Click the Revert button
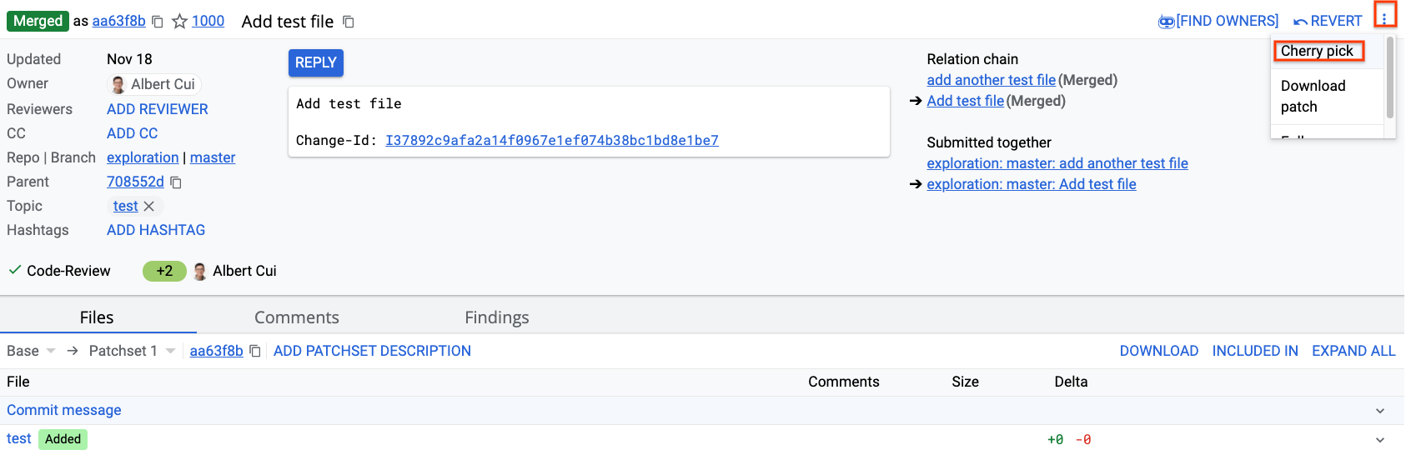Viewport: 1406px width, 455px height. pyautogui.click(x=1328, y=21)
